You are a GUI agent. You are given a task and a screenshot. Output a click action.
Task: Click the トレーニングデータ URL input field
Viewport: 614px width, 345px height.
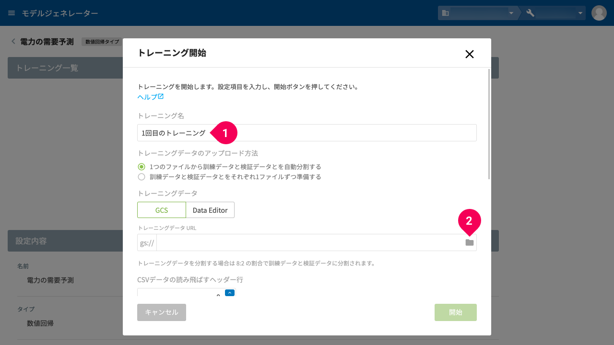click(309, 242)
